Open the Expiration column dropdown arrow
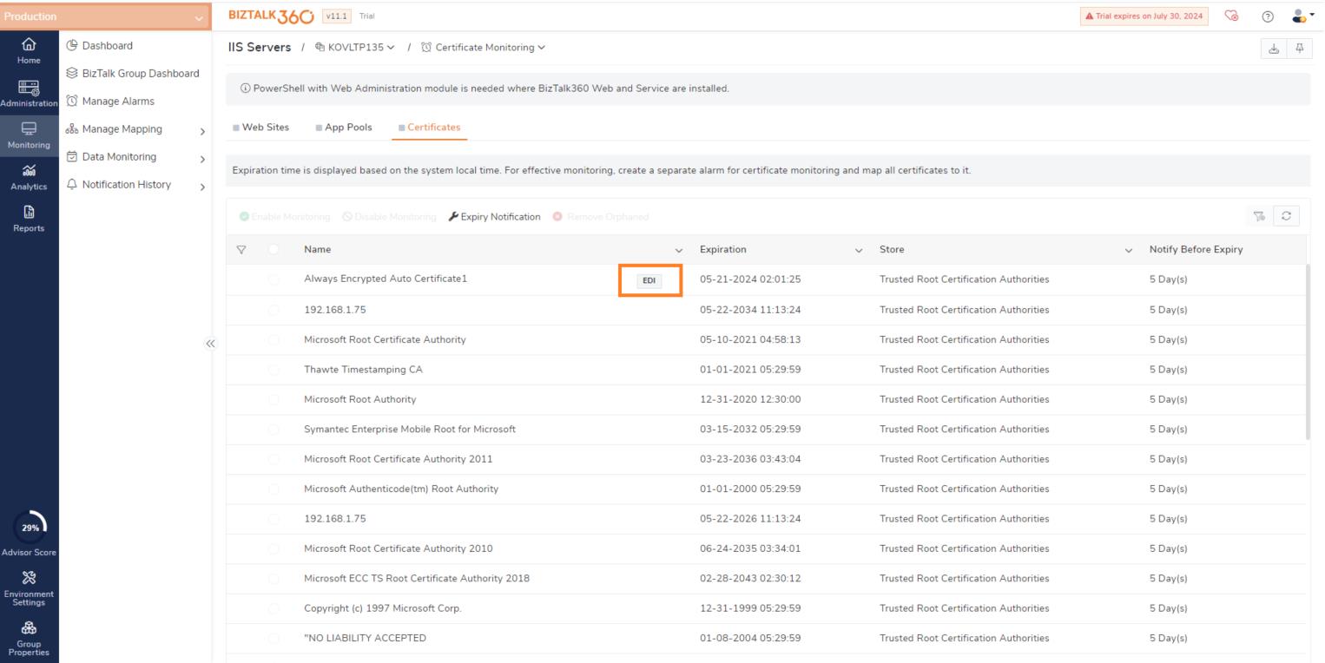Image resolution: width=1325 pixels, height=663 pixels. point(859,250)
